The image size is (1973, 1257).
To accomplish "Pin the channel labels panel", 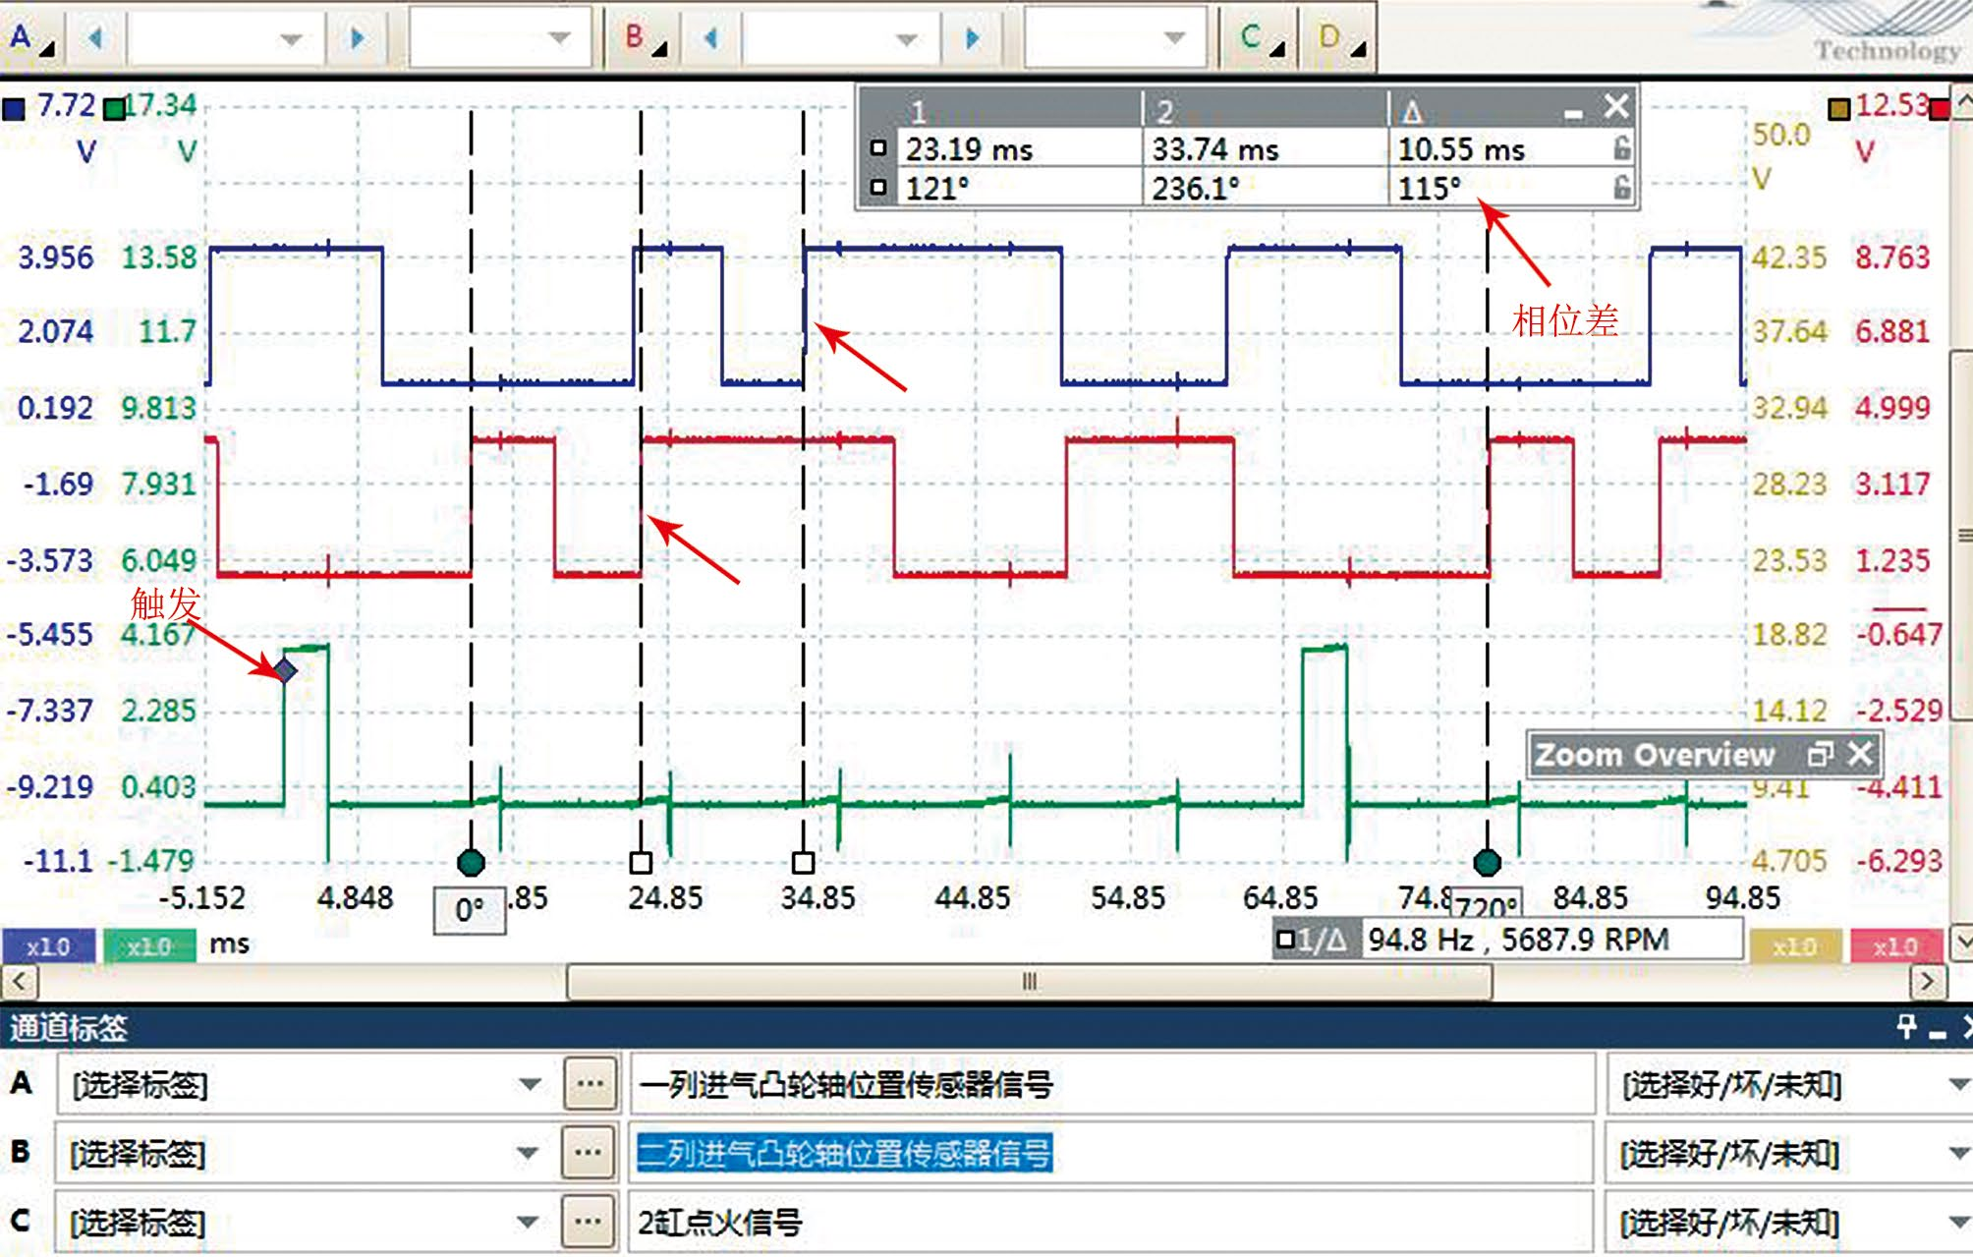I will pyautogui.click(x=1906, y=1027).
